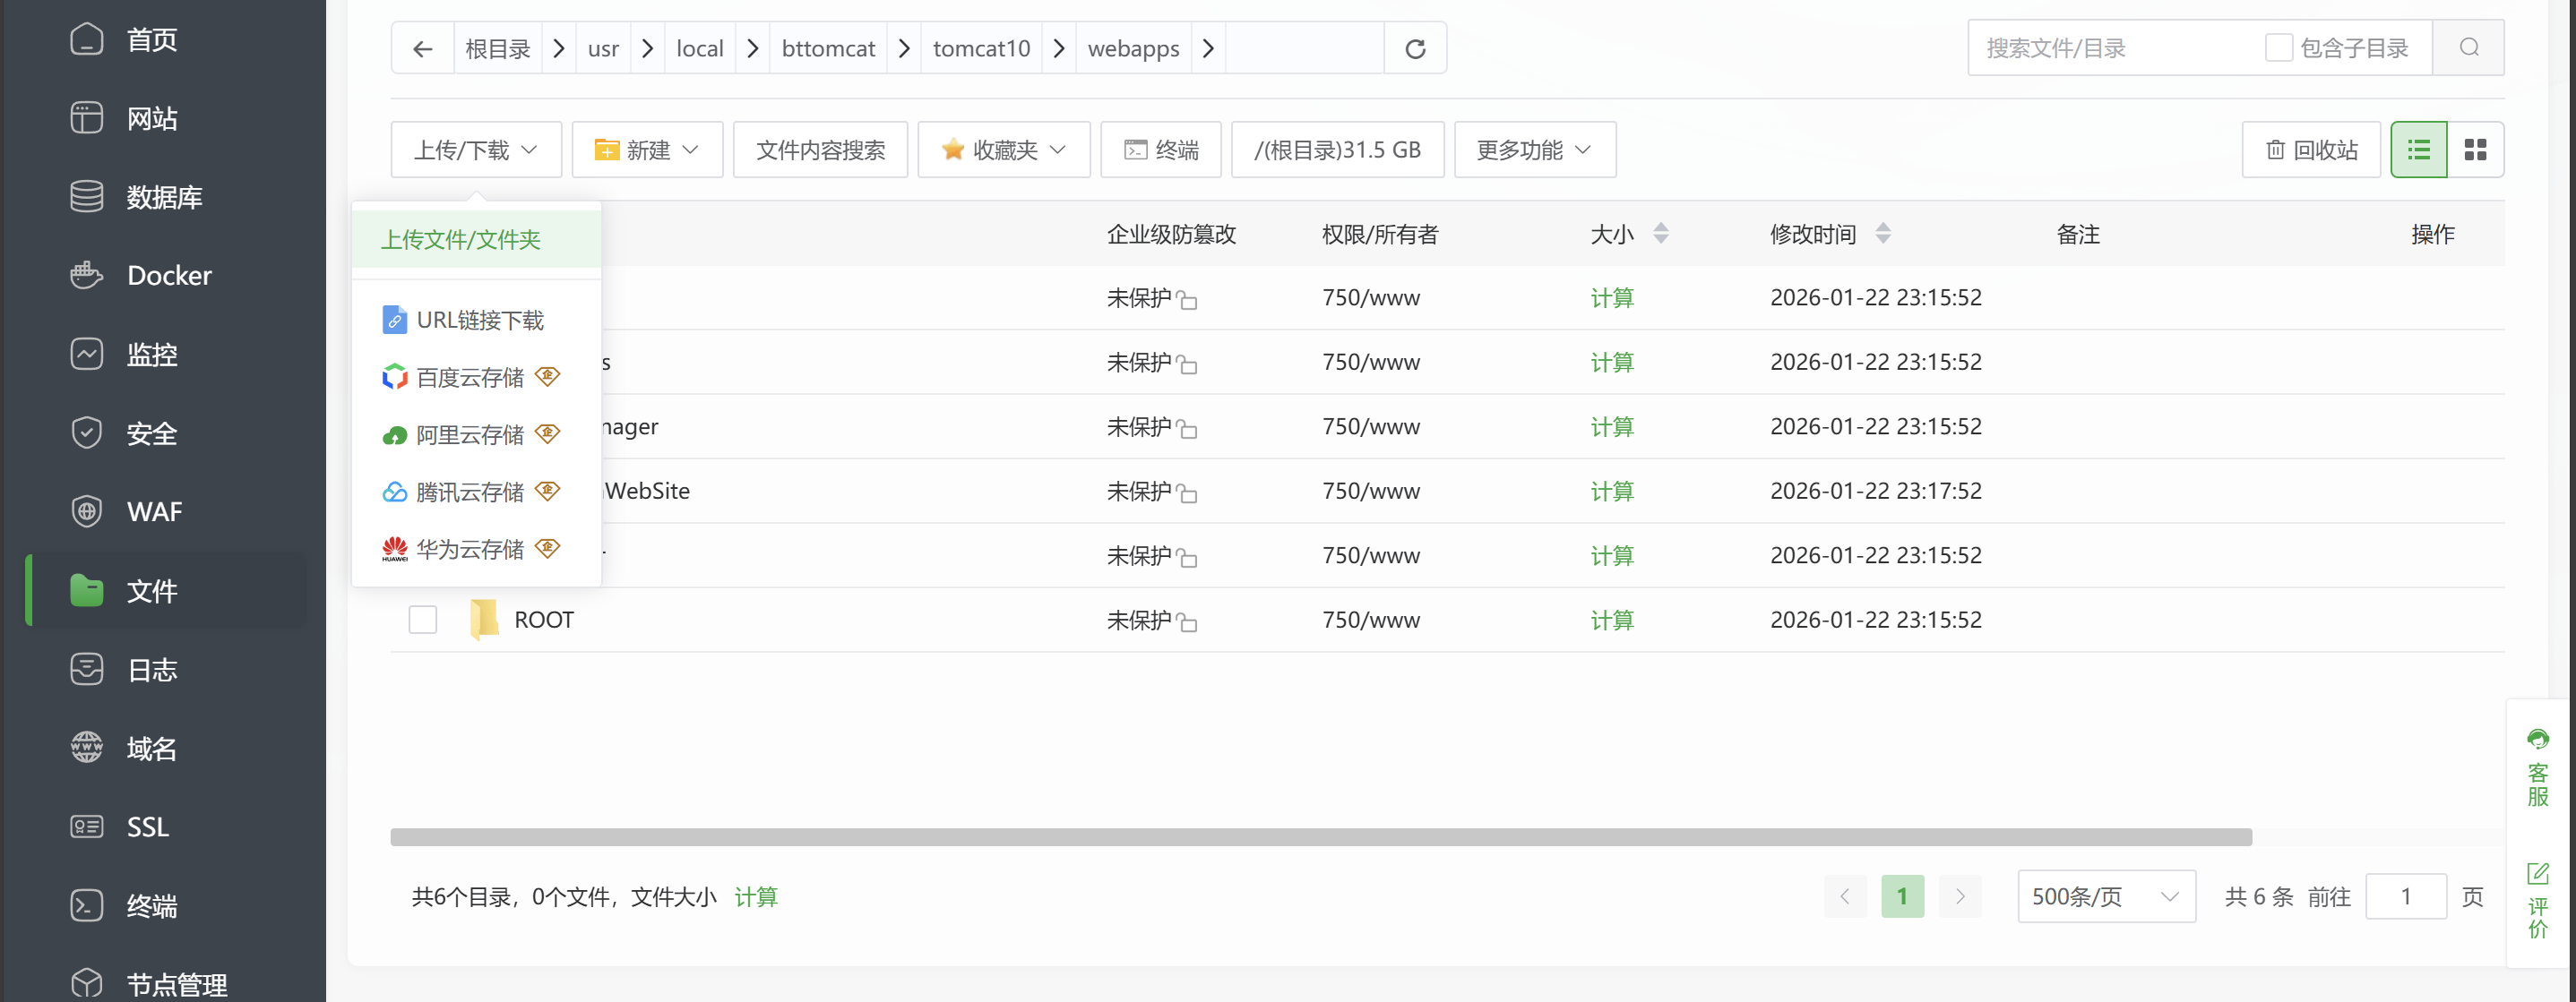Click the horizontal scrollbar under file list
Viewport: 2576px width, 1002px height.
pyautogui.click(x=1320, y=837)
